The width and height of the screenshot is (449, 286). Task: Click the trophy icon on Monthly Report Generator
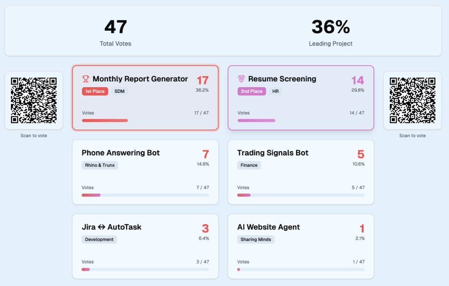[86, 79]
